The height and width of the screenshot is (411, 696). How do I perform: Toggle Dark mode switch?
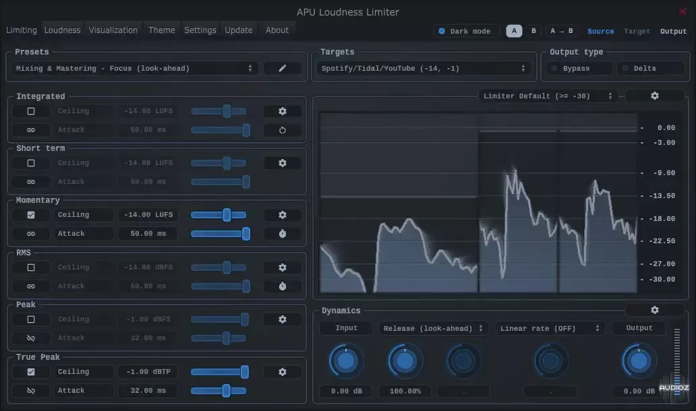pos(465,31)
